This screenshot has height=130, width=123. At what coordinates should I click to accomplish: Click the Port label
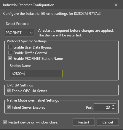89,107
